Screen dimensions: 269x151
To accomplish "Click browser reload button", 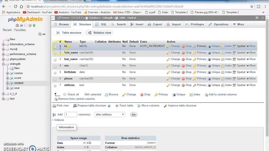I will click(x=16, y=7).
